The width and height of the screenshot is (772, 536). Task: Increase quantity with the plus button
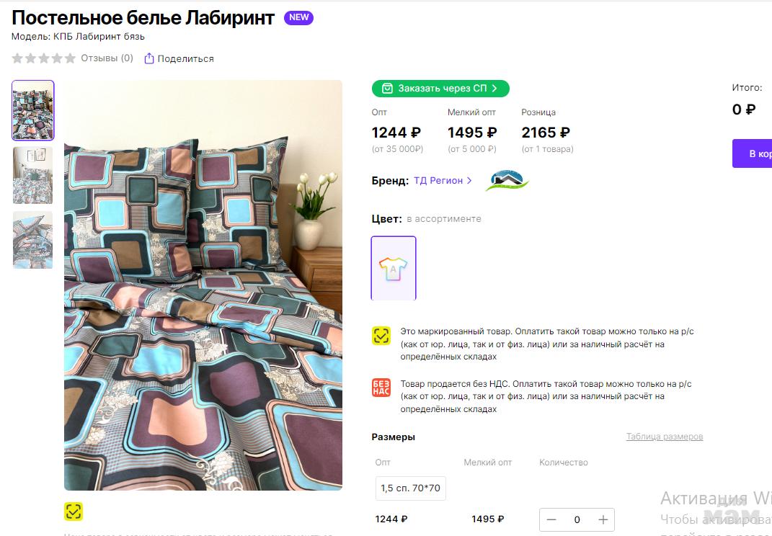(x=603, y=519)
